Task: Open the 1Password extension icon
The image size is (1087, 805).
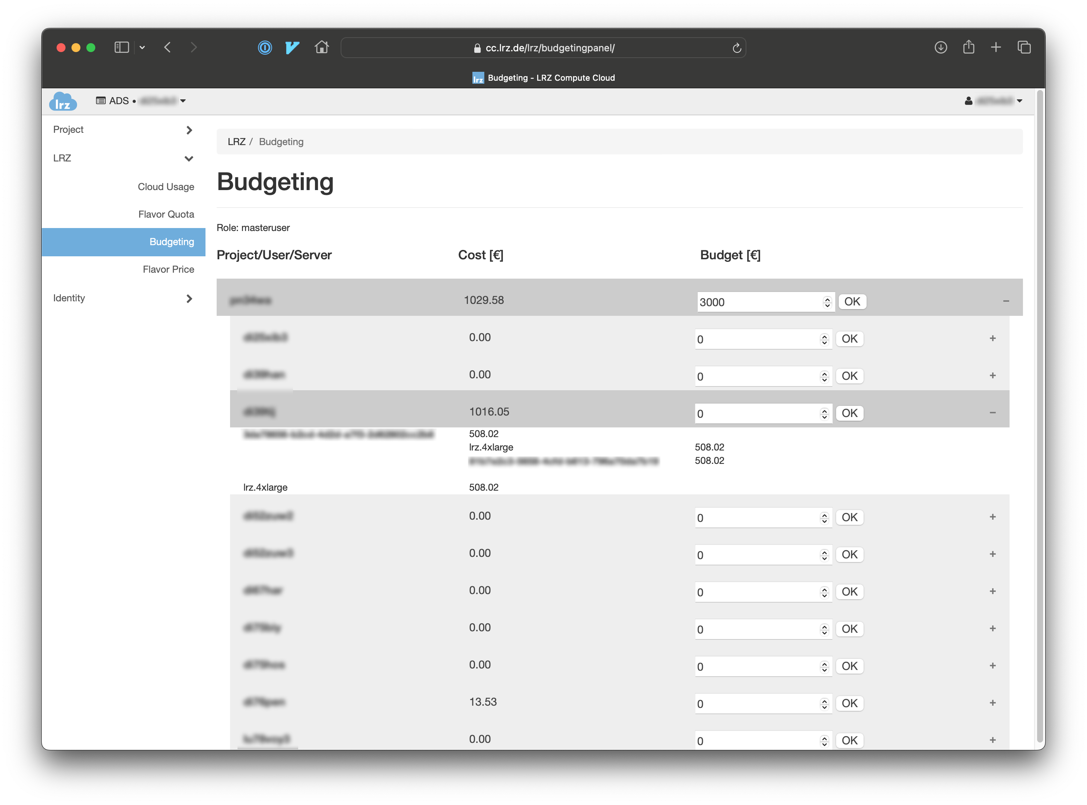Action: (x=265, y=47)
